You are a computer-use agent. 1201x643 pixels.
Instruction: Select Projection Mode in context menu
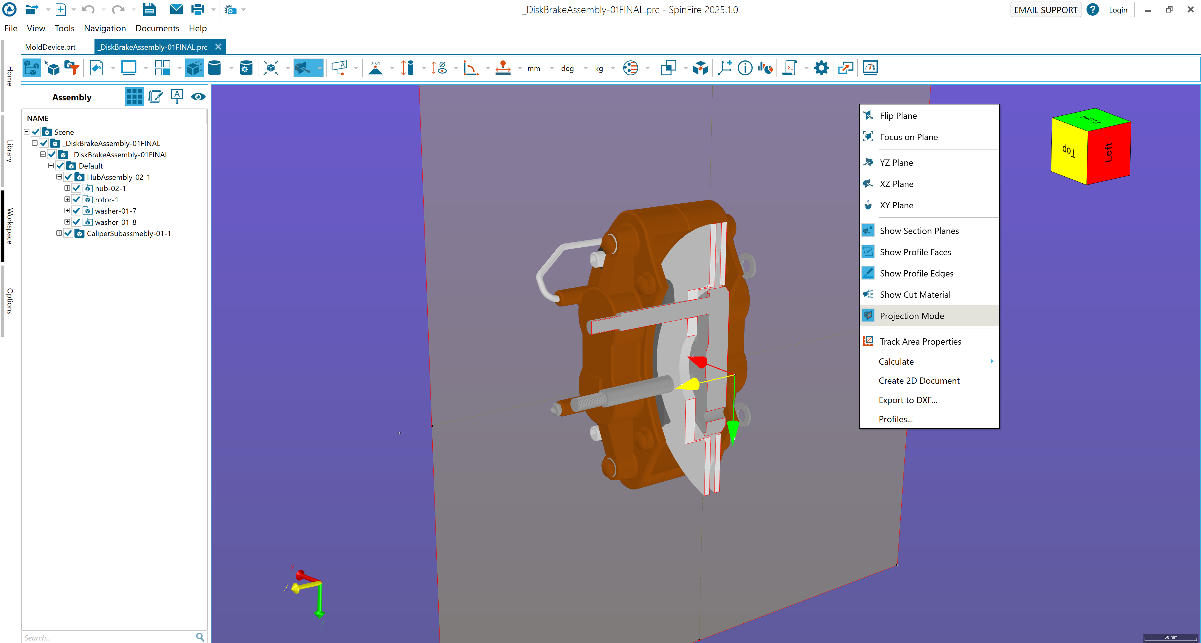[912, 316]
